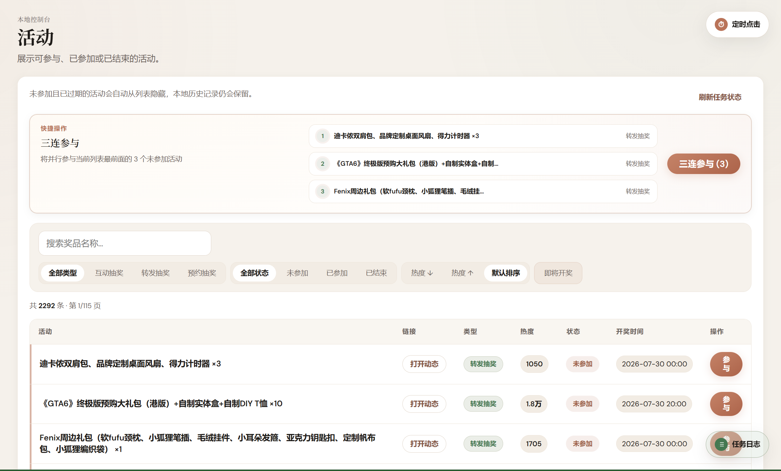Click activity title Fenix周边礼包 in table
The width and height of the screenshot is (781, 471).
pyautogui.click(x=208, y=443)
